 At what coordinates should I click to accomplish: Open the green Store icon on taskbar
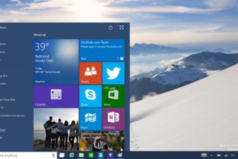click(91, 155)
